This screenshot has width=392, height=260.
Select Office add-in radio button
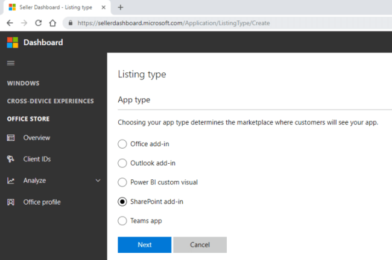[x=122, y=144]
